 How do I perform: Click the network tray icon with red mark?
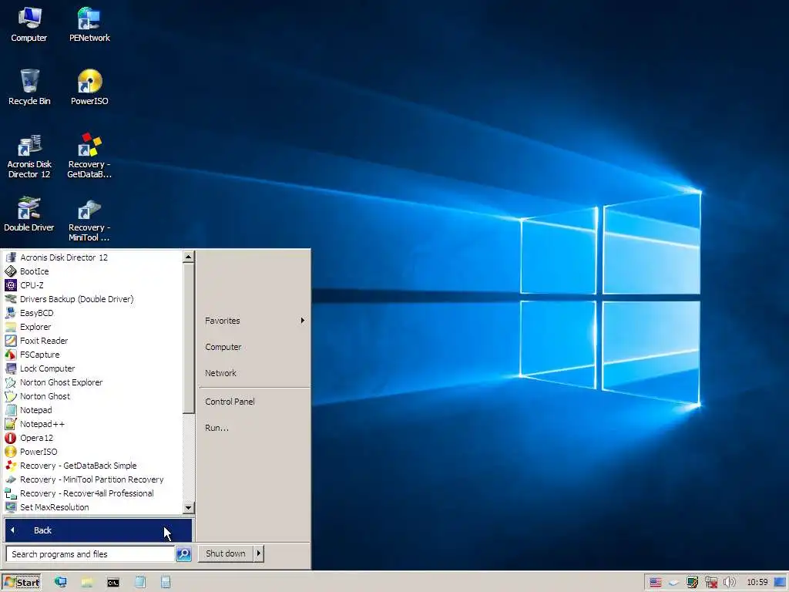point(710,583)
